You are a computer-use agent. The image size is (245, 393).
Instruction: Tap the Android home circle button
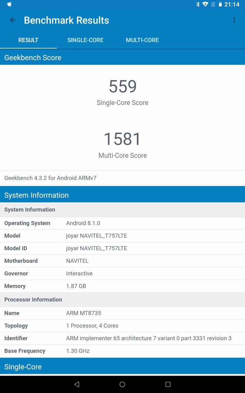pos(123,384)
